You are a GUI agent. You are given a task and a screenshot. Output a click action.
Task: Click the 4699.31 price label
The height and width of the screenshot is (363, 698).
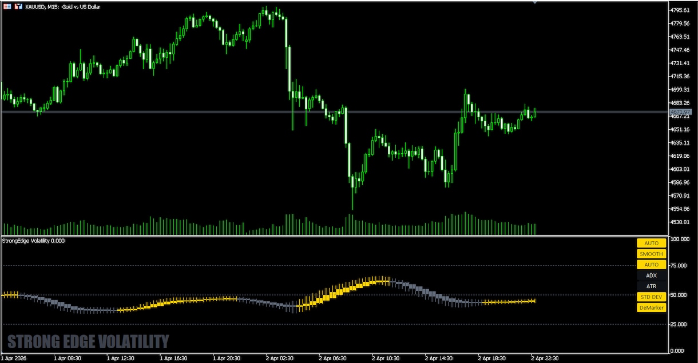coord(680,90)
